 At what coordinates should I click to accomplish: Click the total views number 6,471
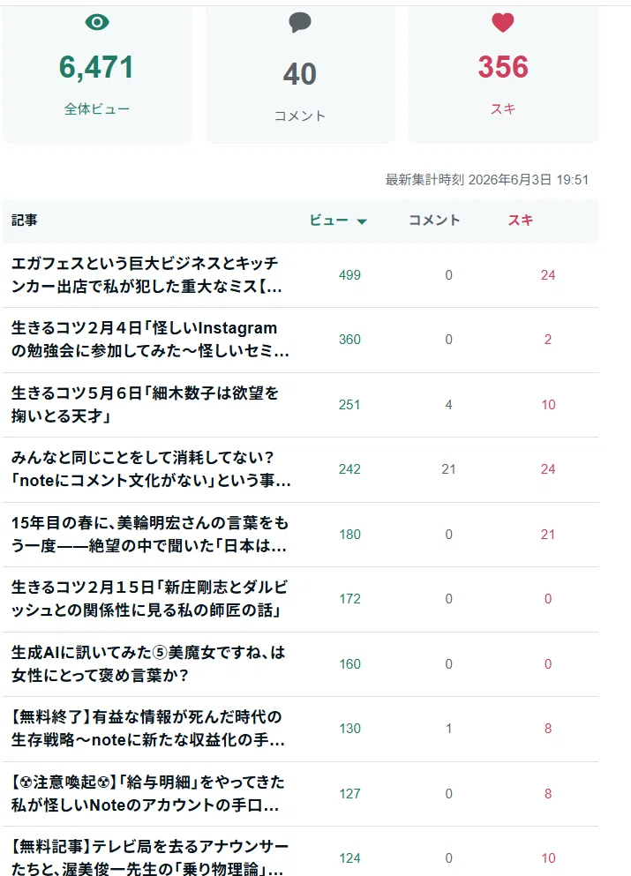pyautogui.click(x=97, y=68)
